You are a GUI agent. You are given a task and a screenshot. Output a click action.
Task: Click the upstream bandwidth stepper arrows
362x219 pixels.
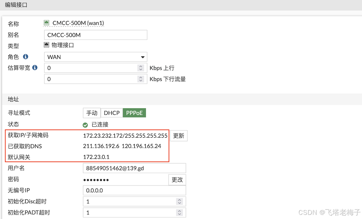[x=141, y=68]
